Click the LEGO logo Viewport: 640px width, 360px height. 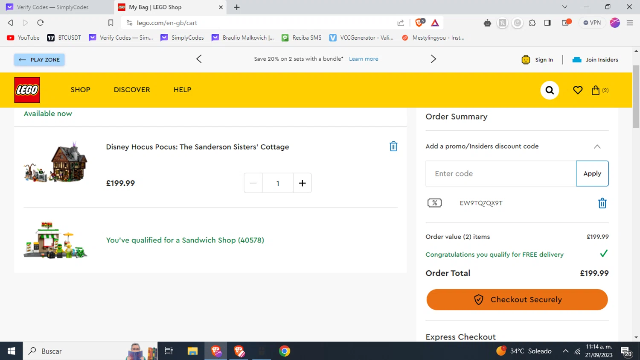pos(27,90)
